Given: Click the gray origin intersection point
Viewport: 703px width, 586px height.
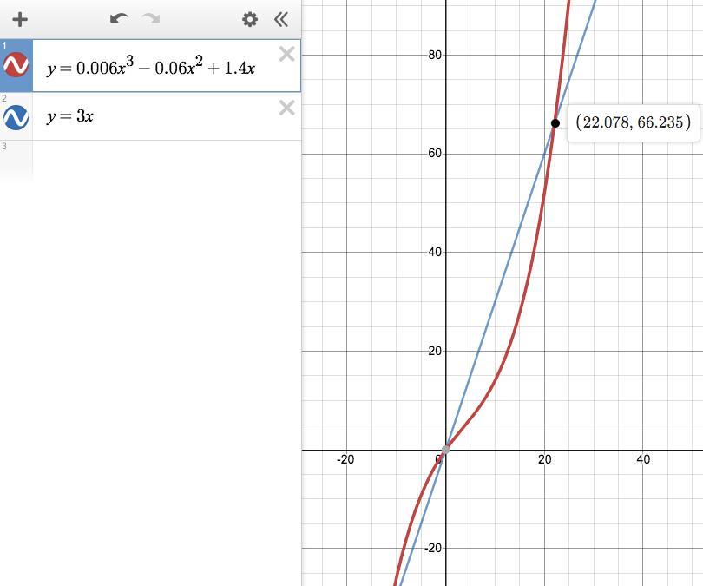Looking at the screenshot, I should pyautogui.click(x=445, y=450).
